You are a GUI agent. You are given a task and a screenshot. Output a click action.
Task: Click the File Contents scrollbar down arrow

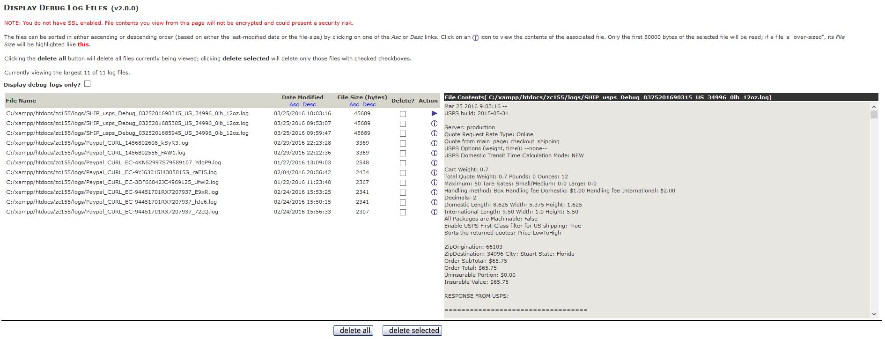point(874,314)
